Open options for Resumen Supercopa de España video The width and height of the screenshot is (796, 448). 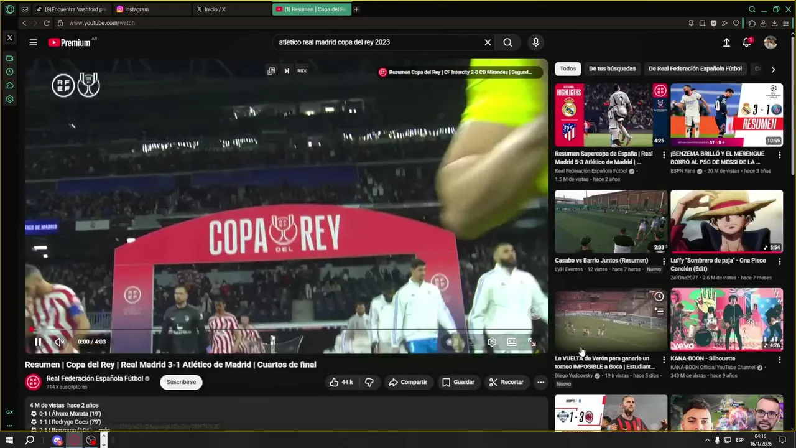[664, 155]
